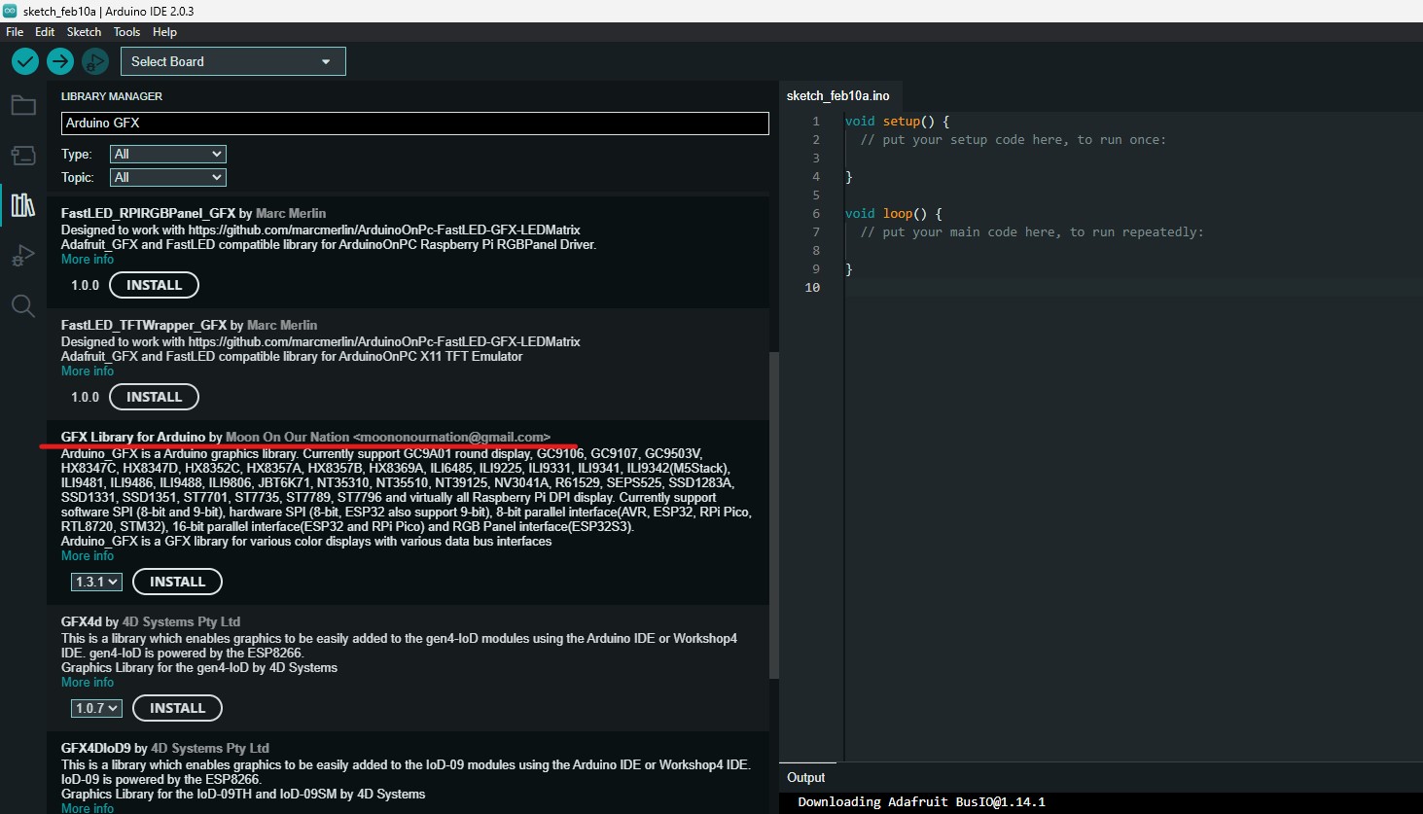Open the Select Board dropdown
The width and height of the screenshot is (1423, 814).
click(232, 61)
